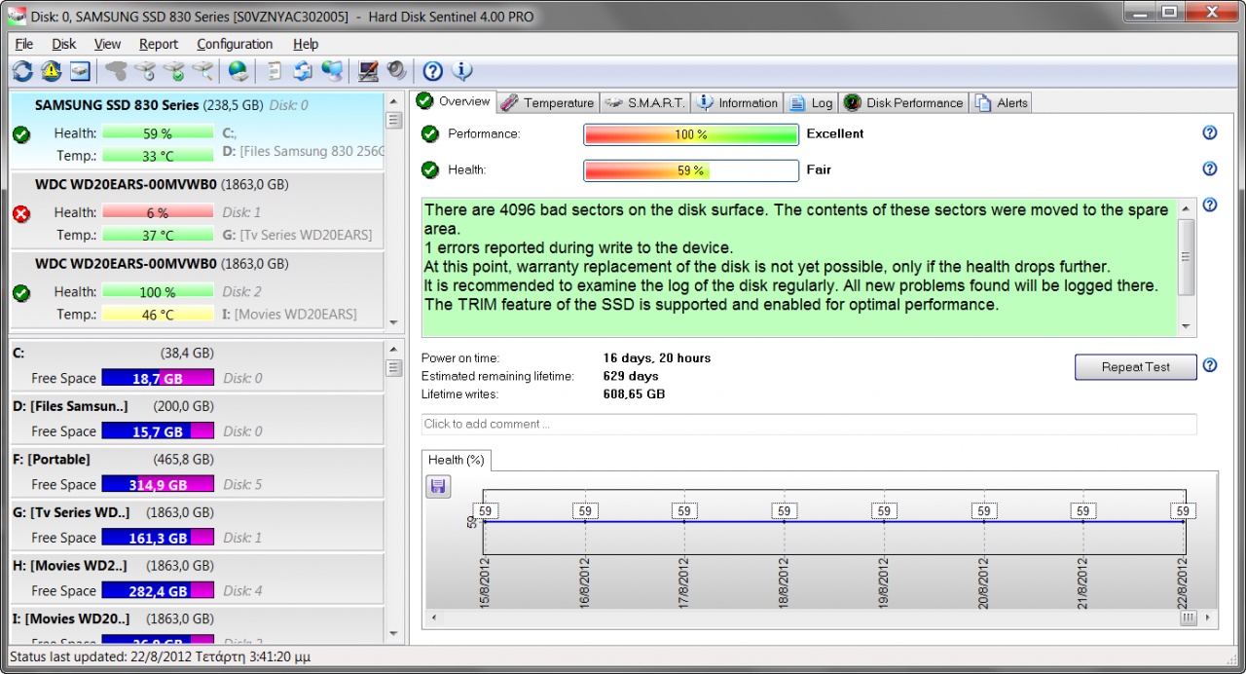Click the help icon beside Health Fair
The image size is (1246, 674).
1210,168
